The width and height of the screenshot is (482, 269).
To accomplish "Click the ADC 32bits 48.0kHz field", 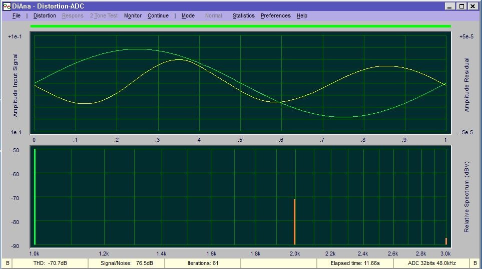I will point(431,263).
